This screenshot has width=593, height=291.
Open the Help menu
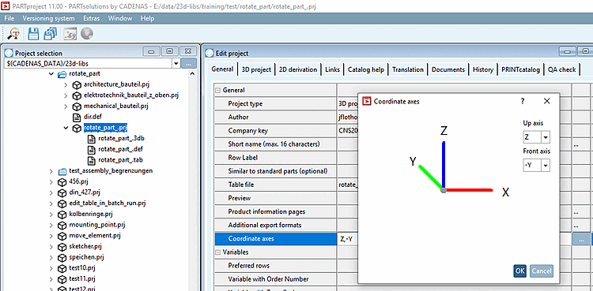coord(147,18)
